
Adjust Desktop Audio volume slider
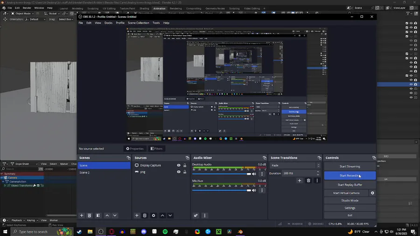[222, 174]
